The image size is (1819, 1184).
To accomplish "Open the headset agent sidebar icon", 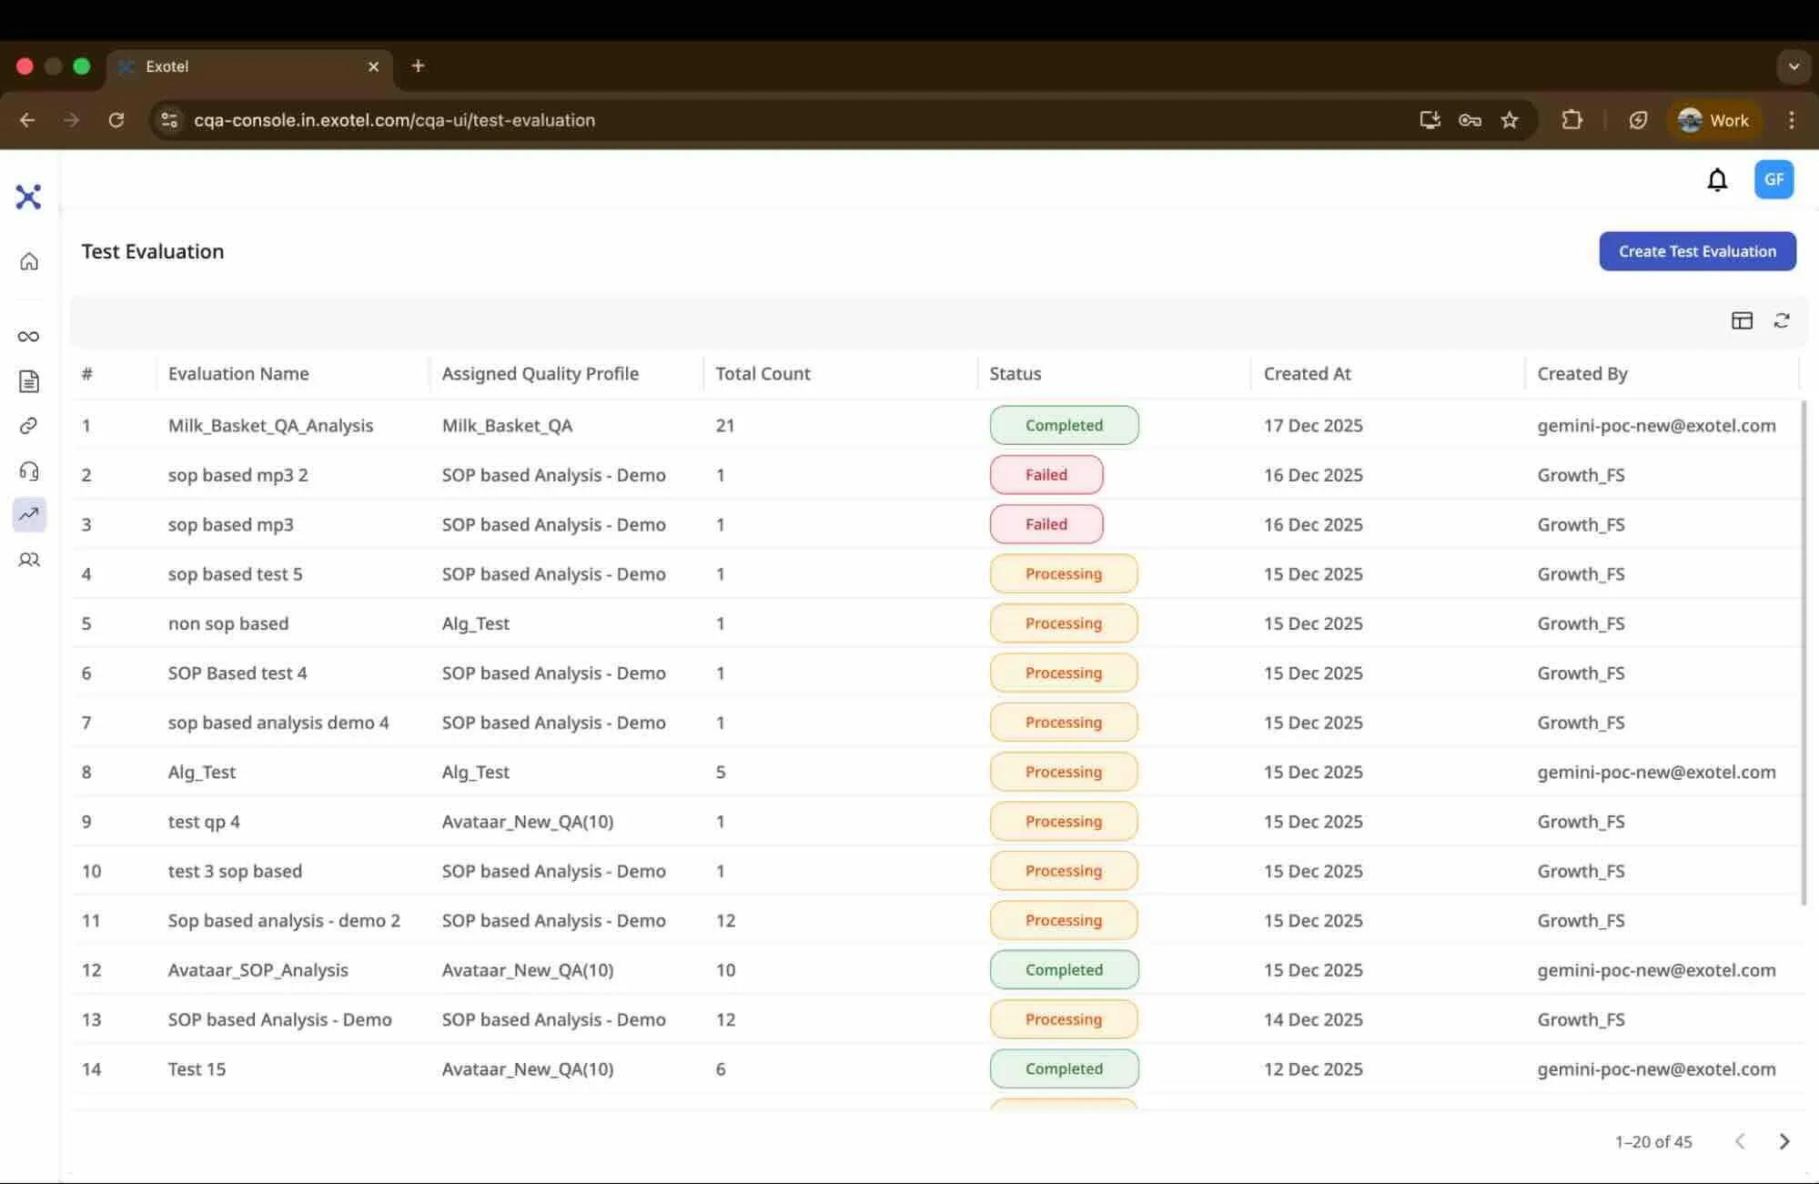I will tap(29, 471).
